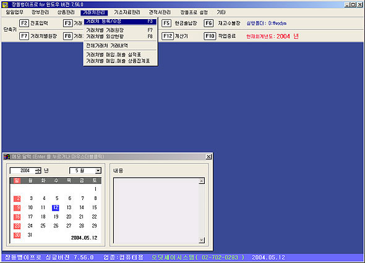Screen dimensions: 365x263
Task: Open the 견적서관리 menu
Action: [x=160, y=12]
